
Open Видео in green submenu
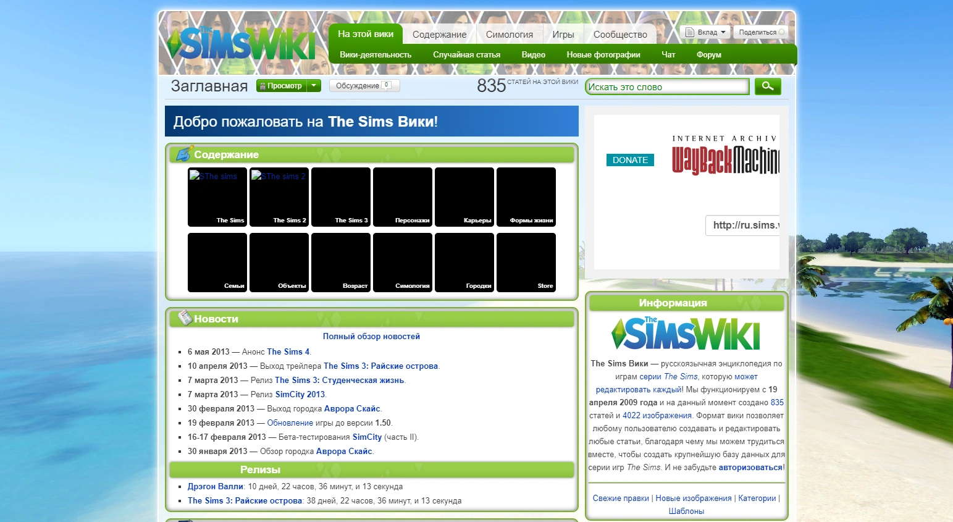[x=533, y=54]
